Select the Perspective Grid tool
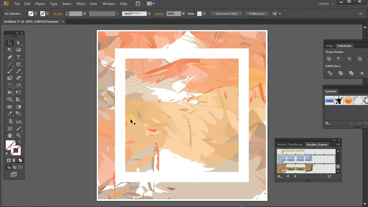 tap(18, 99)
